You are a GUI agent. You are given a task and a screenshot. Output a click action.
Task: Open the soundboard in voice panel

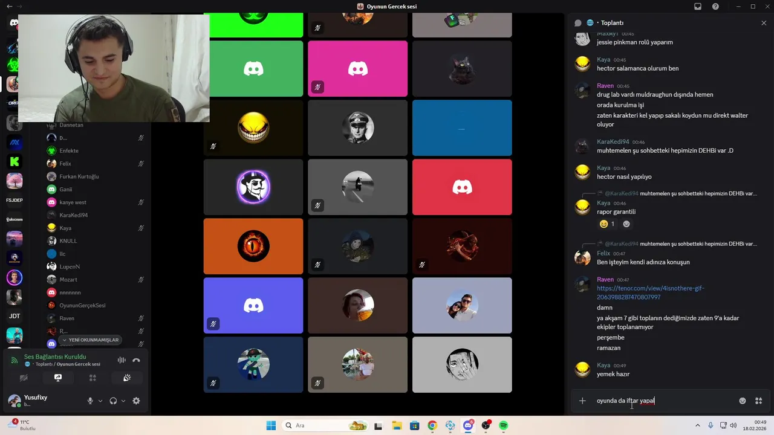click(x=127, y=378)
